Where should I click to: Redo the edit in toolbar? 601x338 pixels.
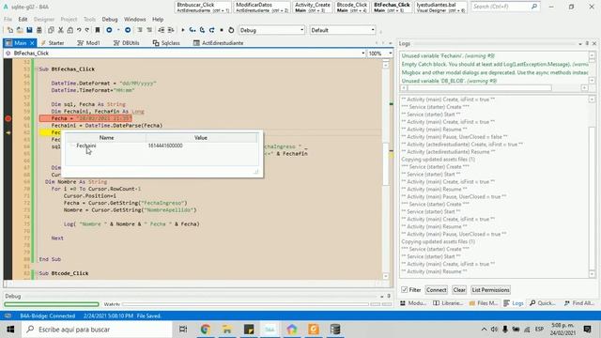(87, 30)
